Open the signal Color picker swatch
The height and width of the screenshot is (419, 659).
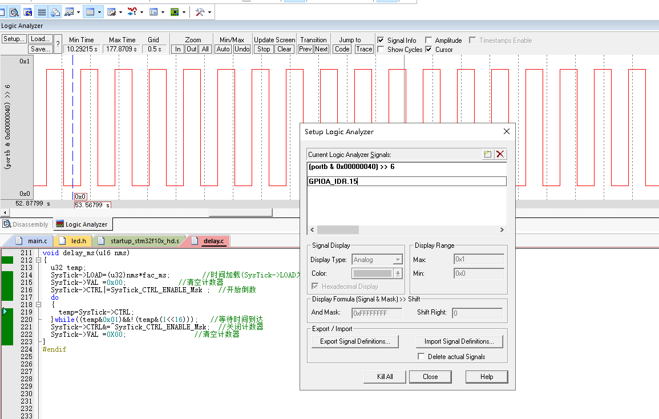click(373, 273)
